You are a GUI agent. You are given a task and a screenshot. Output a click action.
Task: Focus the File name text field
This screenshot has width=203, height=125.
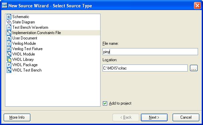(150, 52)
